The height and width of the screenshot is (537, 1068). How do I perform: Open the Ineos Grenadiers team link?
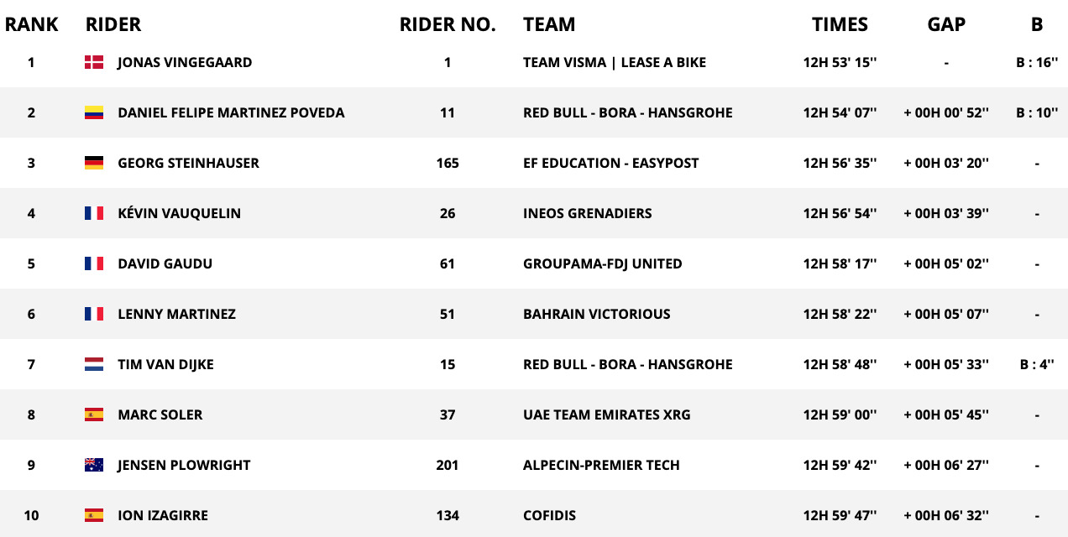click(x=587, y=213)
